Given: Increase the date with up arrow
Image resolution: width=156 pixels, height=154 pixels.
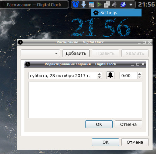Looking at the screenshot, I should [99, 74].
